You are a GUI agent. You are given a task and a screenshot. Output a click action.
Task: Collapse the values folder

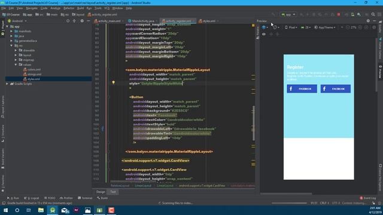[x=16, y=64]
